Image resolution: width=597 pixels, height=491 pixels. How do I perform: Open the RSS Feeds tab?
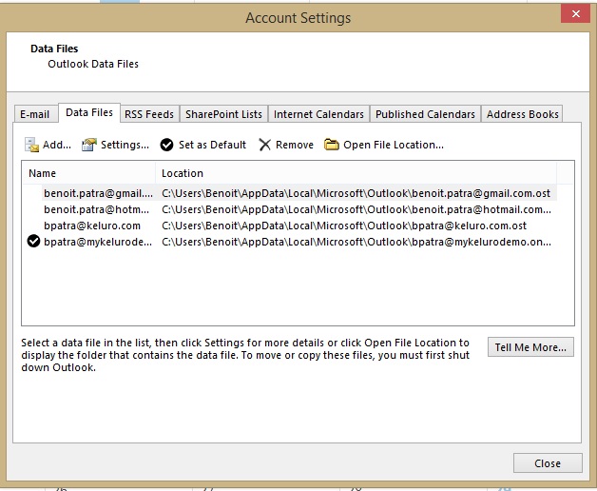149,114
